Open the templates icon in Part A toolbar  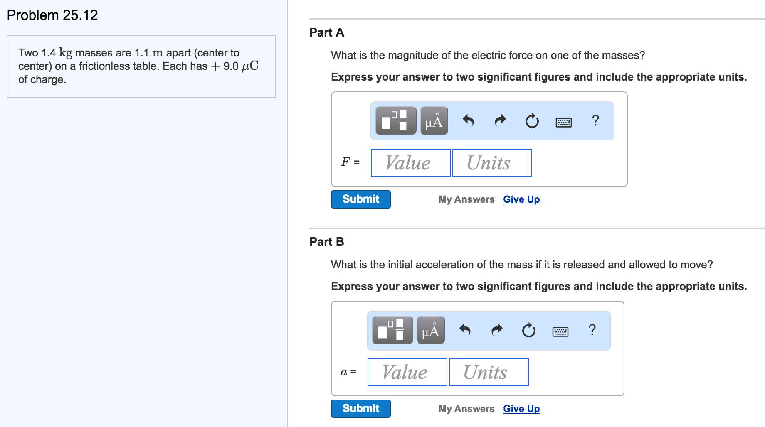[x=395, y=120]
